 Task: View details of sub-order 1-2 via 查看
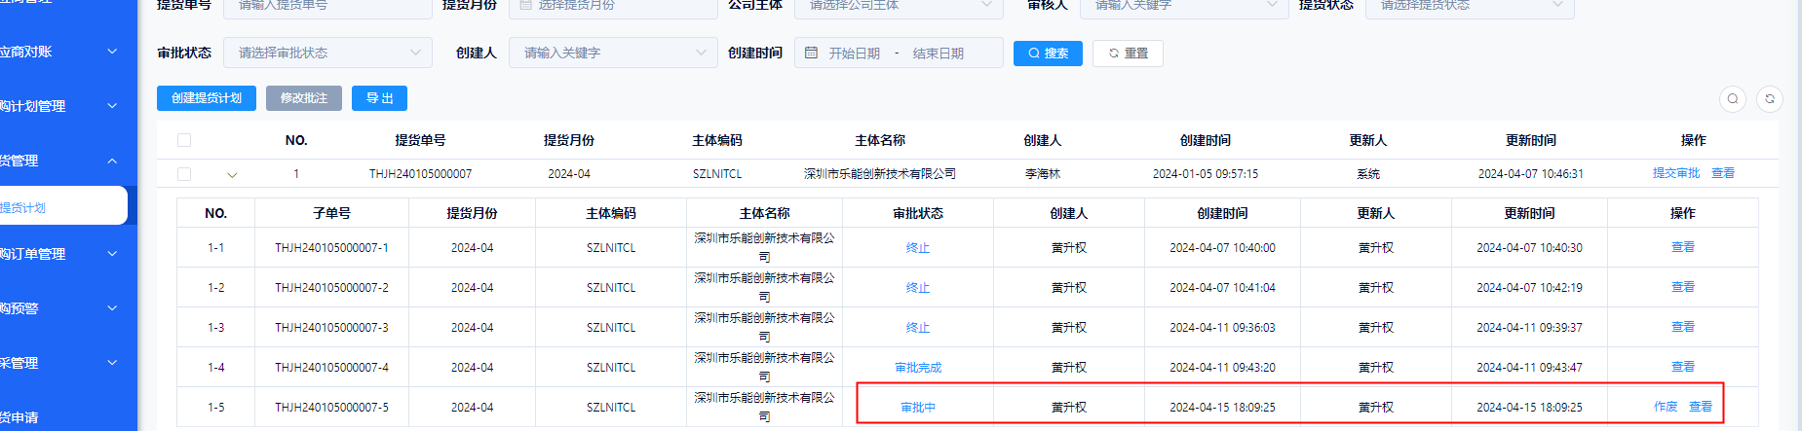(1683, 287)
